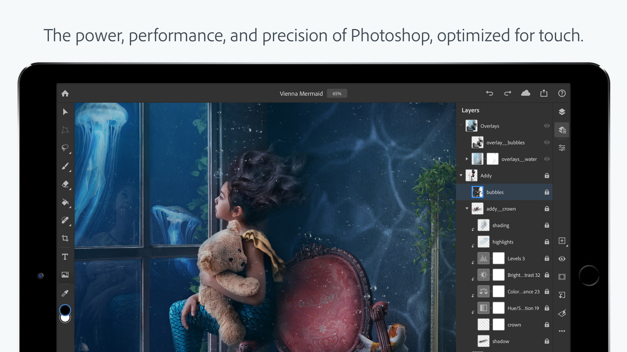627x352 pixels.
Task: Select the Levels 3 adjustment layer
Action: (516, 259)
